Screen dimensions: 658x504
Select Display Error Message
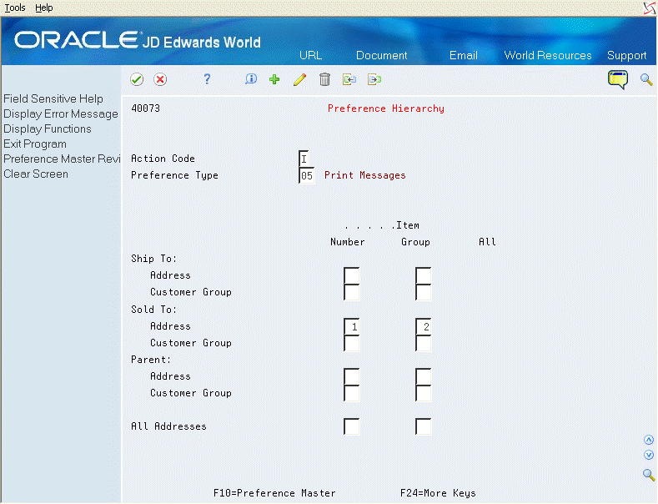point(61,113)
